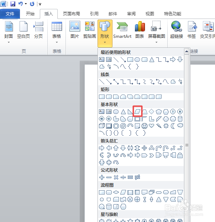Click the Undo icon in quick access
Image resolution: width=215 pixels, height=222 pixels.
(x=21, y=4)
